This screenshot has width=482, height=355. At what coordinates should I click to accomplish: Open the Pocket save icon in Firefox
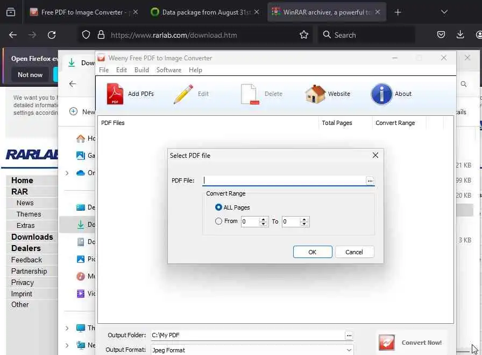(441, 35)
